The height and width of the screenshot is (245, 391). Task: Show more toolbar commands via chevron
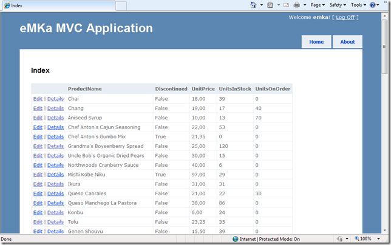386,2
